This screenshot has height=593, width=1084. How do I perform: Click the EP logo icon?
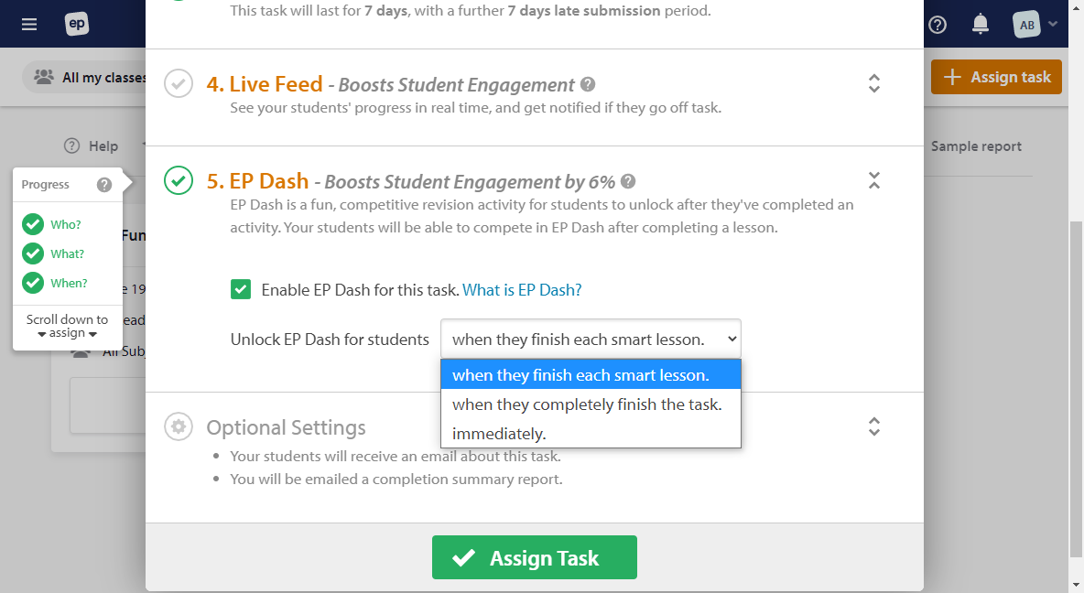click(77, 25)
